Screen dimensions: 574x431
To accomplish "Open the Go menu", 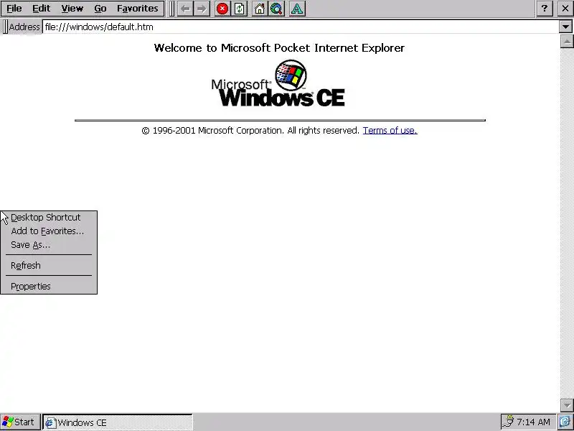I will [100, 9].
